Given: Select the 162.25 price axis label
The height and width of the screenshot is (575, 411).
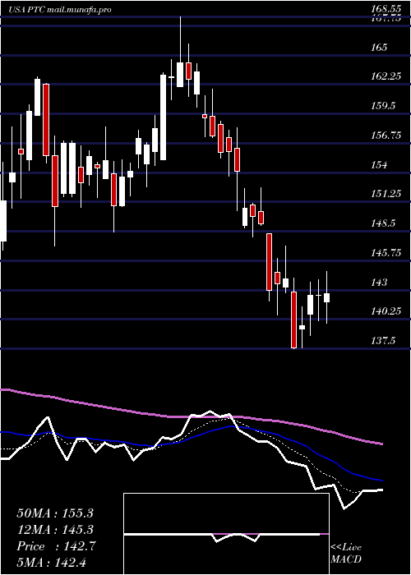Looking at the screenshot, I should coord(386,76).
